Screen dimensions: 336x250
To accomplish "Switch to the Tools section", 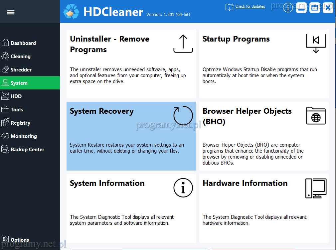I will pyautogui.click(x=17, y=110).
